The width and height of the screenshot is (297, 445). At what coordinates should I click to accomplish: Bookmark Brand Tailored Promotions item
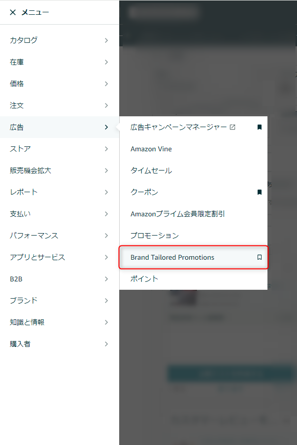pyautogui.click(x=259, y=257)
